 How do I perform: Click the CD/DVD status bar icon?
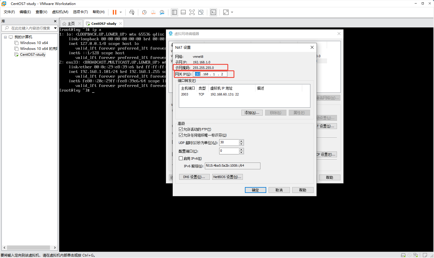[409, 255]
